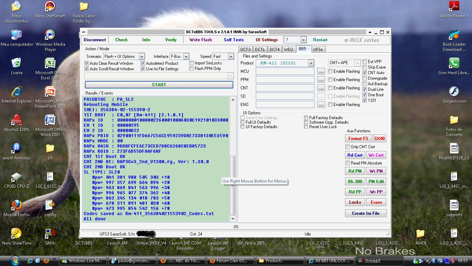This screenshot has width=472, height=266.
Task: Open Microsoft Office Excel 2007 icon
Action: pos(50,69)
